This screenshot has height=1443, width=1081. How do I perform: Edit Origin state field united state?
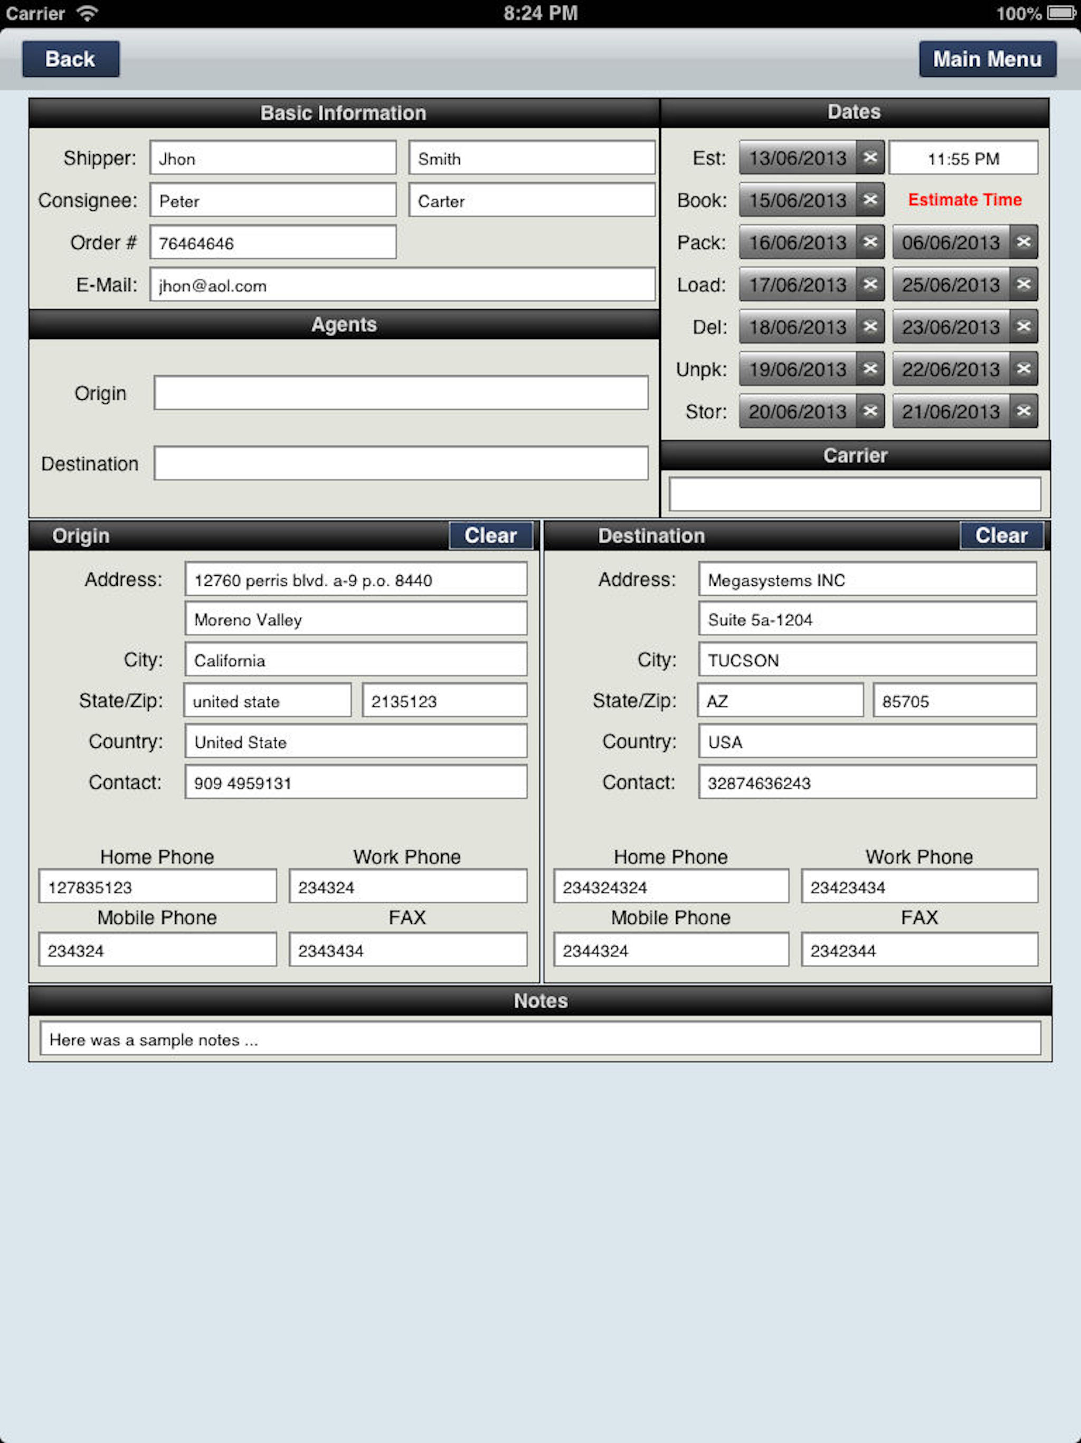click(x=267, y=700)
